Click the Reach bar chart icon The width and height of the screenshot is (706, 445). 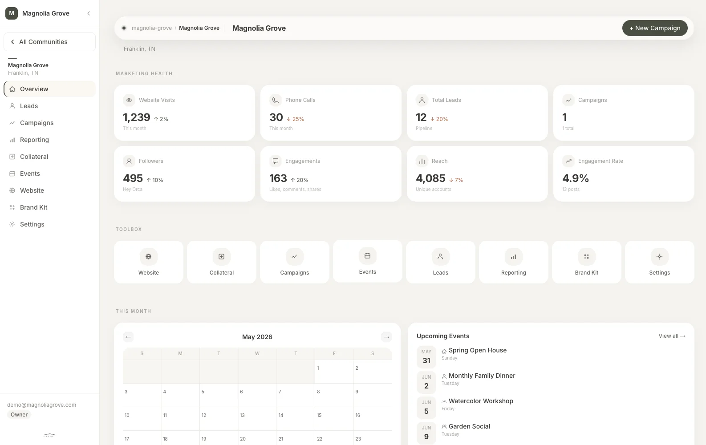click(422, 161)
